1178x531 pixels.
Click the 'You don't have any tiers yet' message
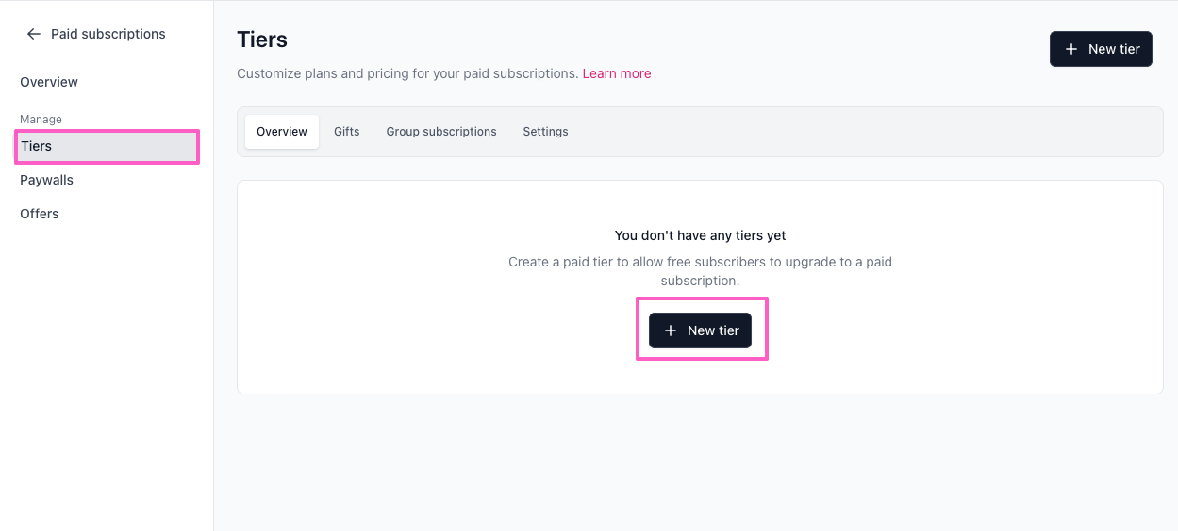[x=700, y=235]
